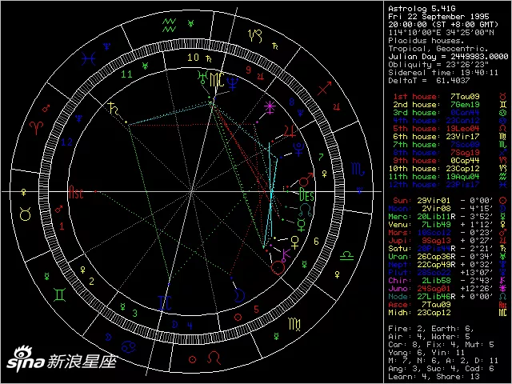Click the 'Yang: 6, Yin: 11' summary line
Screen dimensions: 512x384
coord(426,353)
